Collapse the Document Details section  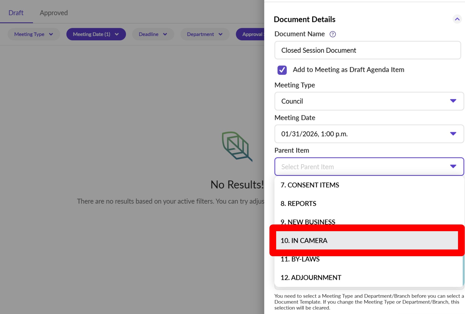[457, 19]
